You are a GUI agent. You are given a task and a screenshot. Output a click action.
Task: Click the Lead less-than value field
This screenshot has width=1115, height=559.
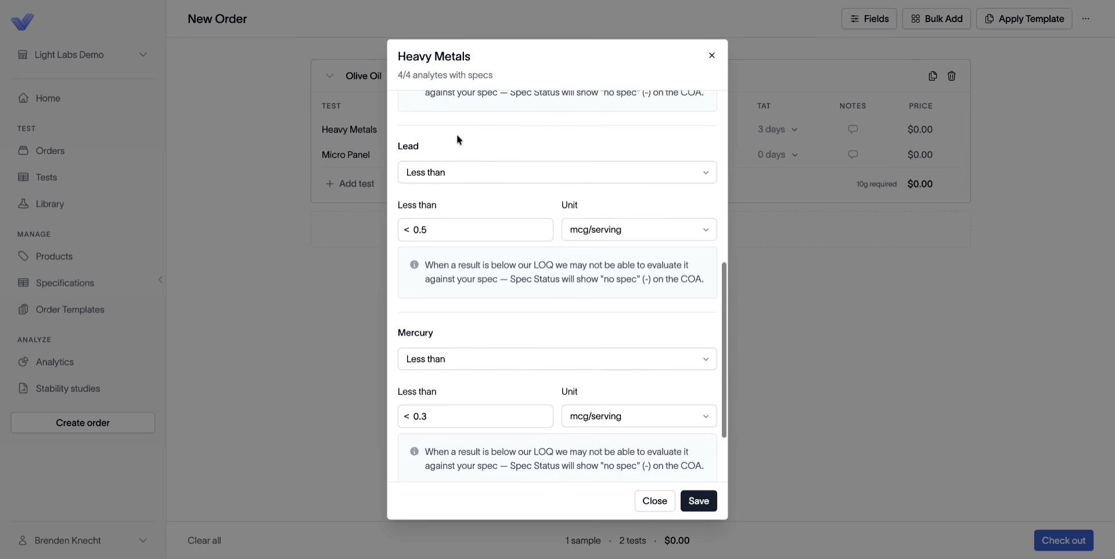[x=475, y=230]
